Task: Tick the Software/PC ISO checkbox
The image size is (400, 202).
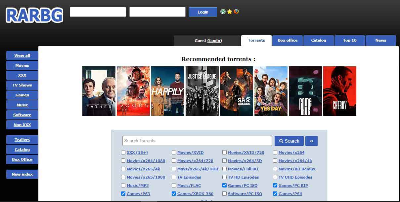Action: 224,194
